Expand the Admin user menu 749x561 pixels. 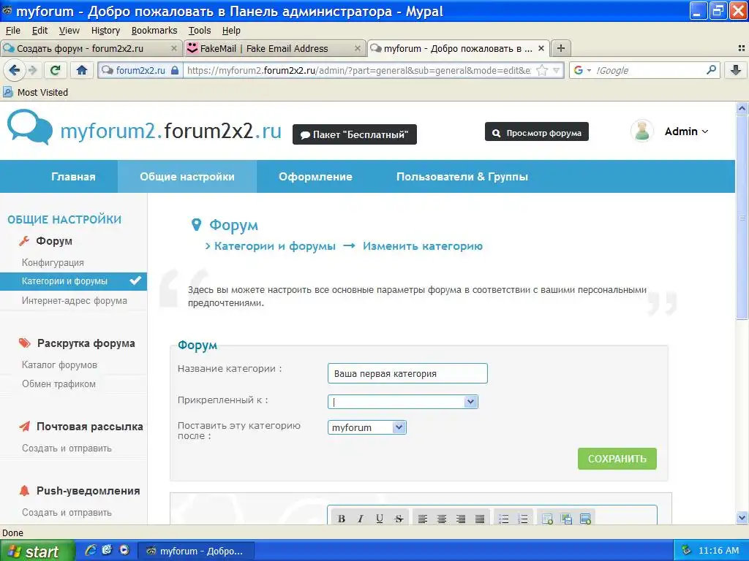[686, 131]
